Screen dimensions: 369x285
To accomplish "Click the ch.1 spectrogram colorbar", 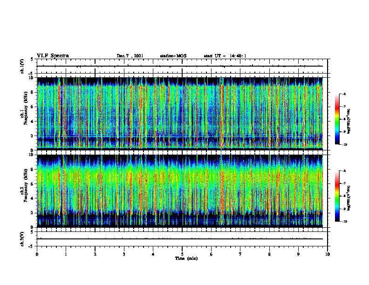I will click(337, 119).
